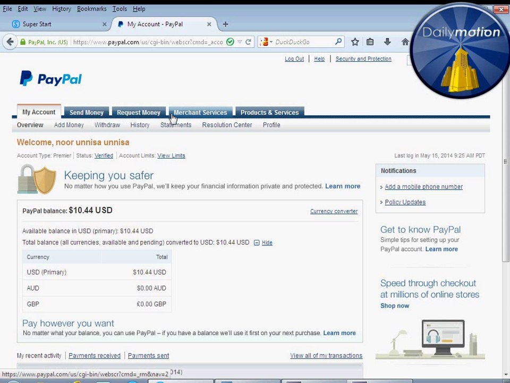Image resolution: width=510 pixels, height=383 pixels.
Task: Open Security and Protection link
Action: tap(363, 59)
